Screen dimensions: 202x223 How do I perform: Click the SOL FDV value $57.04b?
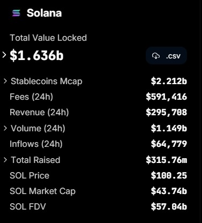[169, 207]
